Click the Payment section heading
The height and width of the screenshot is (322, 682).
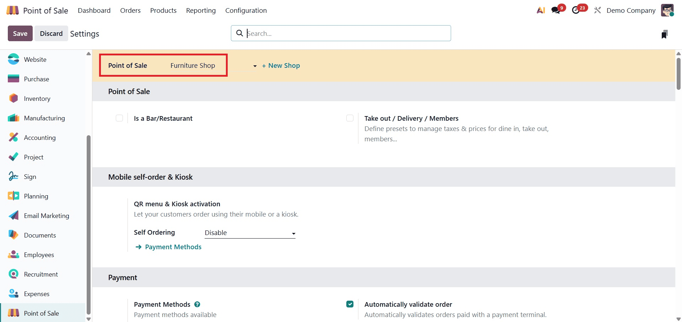click(123, 278)
